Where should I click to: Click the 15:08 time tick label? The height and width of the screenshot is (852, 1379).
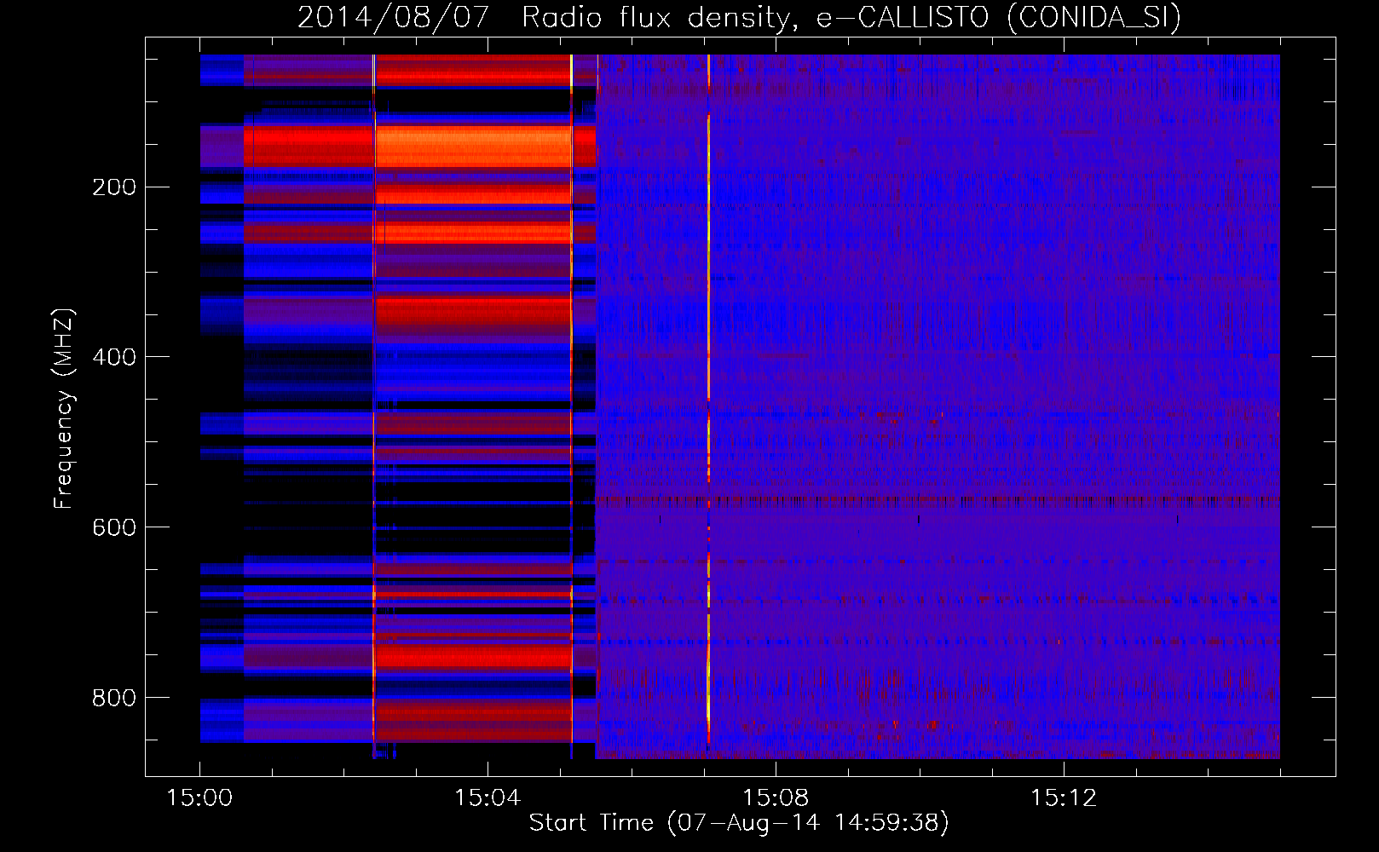(776, 797)
